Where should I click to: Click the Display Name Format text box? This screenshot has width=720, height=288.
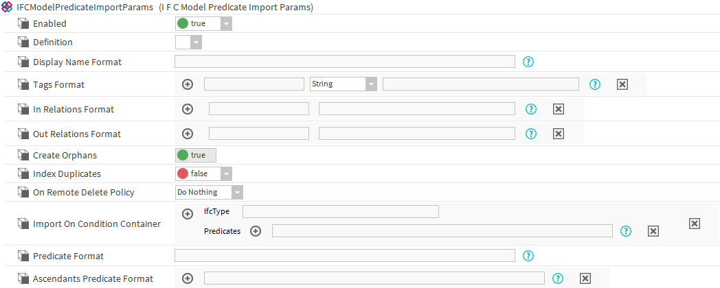click(x=344, y=62)
